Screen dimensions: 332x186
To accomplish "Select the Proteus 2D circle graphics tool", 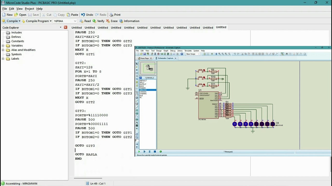I will point(137,113).
